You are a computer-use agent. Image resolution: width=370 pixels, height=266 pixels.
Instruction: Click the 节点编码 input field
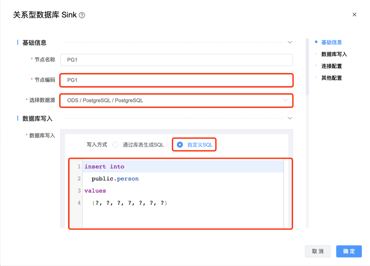(x=176, y=80)
